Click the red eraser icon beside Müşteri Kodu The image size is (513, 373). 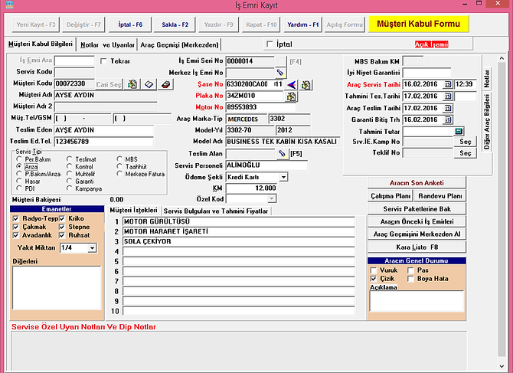click(166, 84)
